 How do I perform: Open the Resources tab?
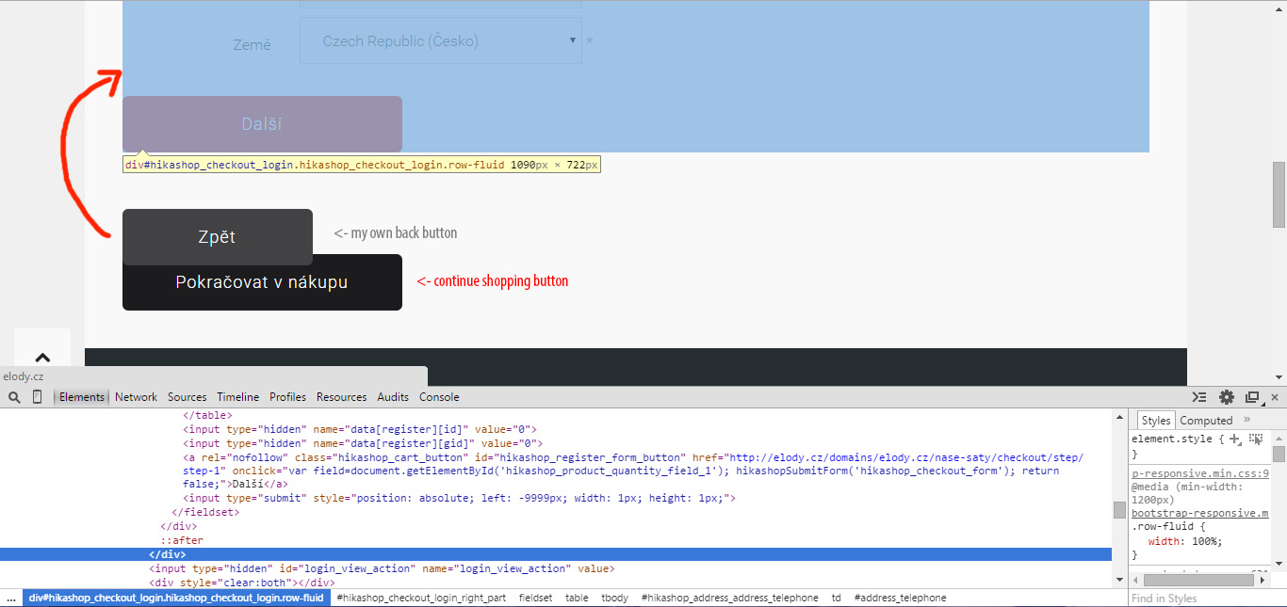point(342,397)
